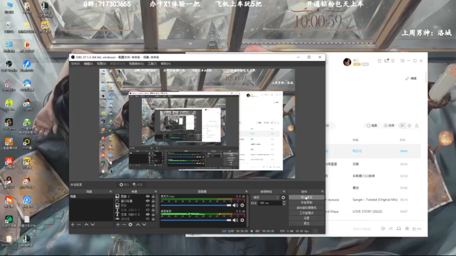Open 场景集合(S) menu in OBS
This screenshot has height=256, width=456.
pos(136,64)
